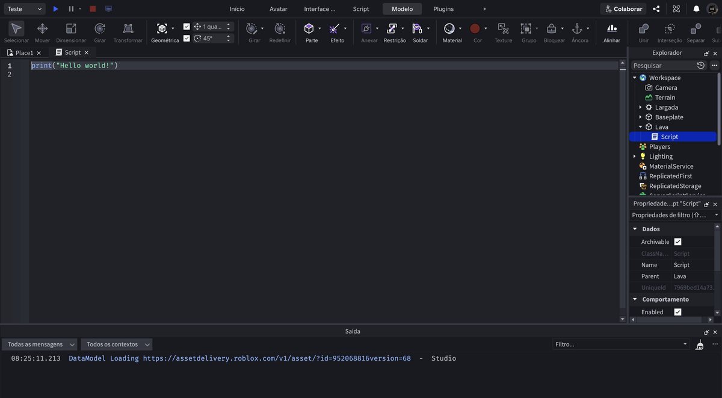The width and height of the screenshot is (722, 398).
Task: Expand the Lighting tree node
Action: pos(634,157)
